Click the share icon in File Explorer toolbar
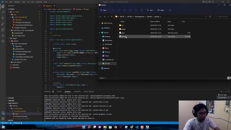Viewport: 231px width, 130px height. tap(136, 10)
